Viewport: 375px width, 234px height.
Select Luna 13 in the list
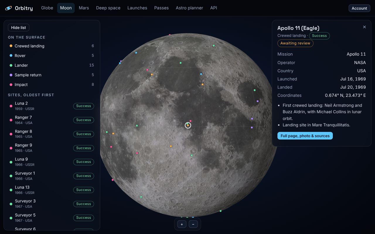(x=52, y=190)
